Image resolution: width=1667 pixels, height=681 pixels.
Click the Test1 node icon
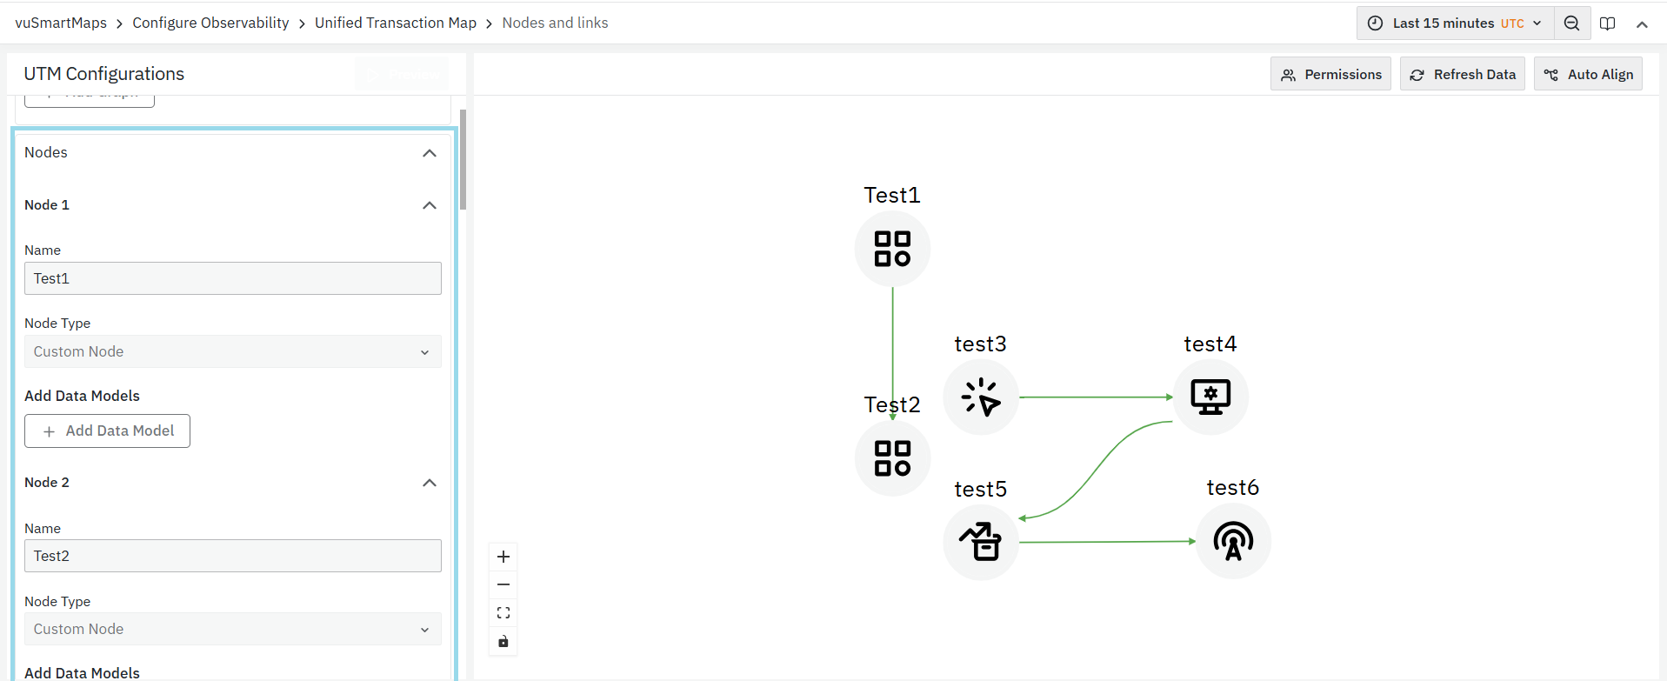[x=892, y=249]
